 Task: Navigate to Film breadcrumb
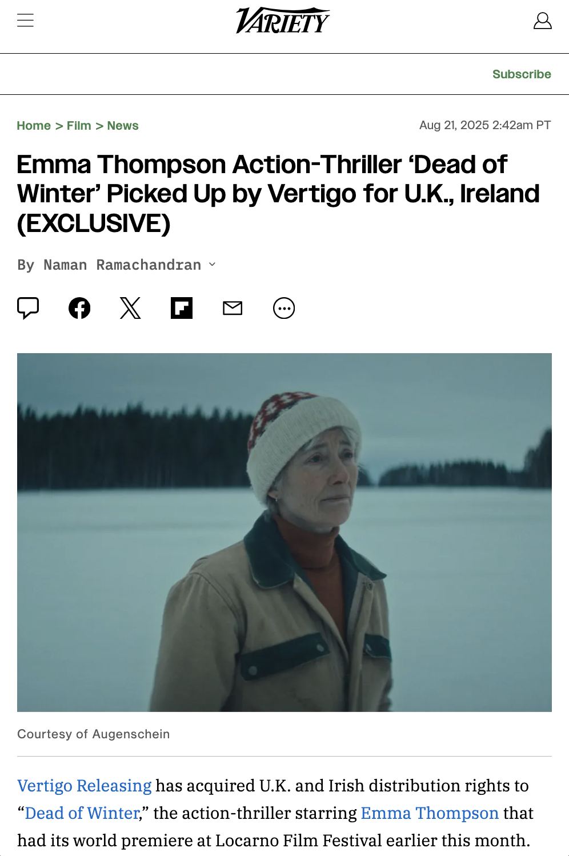click(x=79, y=126)
